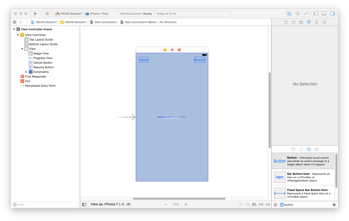
Task: Select Progress View in the outline
Action: [x=43, y=58]
